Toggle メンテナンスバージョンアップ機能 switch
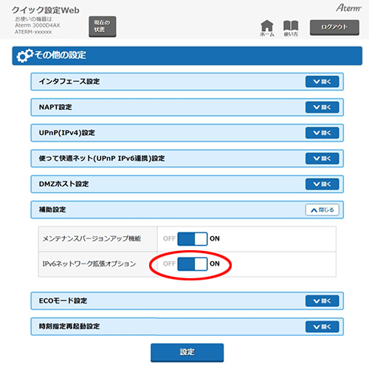 pyautogui.click(x=193, y=238)
